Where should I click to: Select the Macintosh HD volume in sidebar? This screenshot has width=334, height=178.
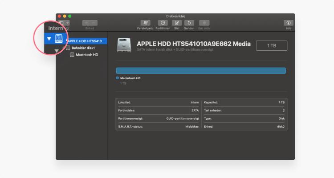[x=87, y=55]
